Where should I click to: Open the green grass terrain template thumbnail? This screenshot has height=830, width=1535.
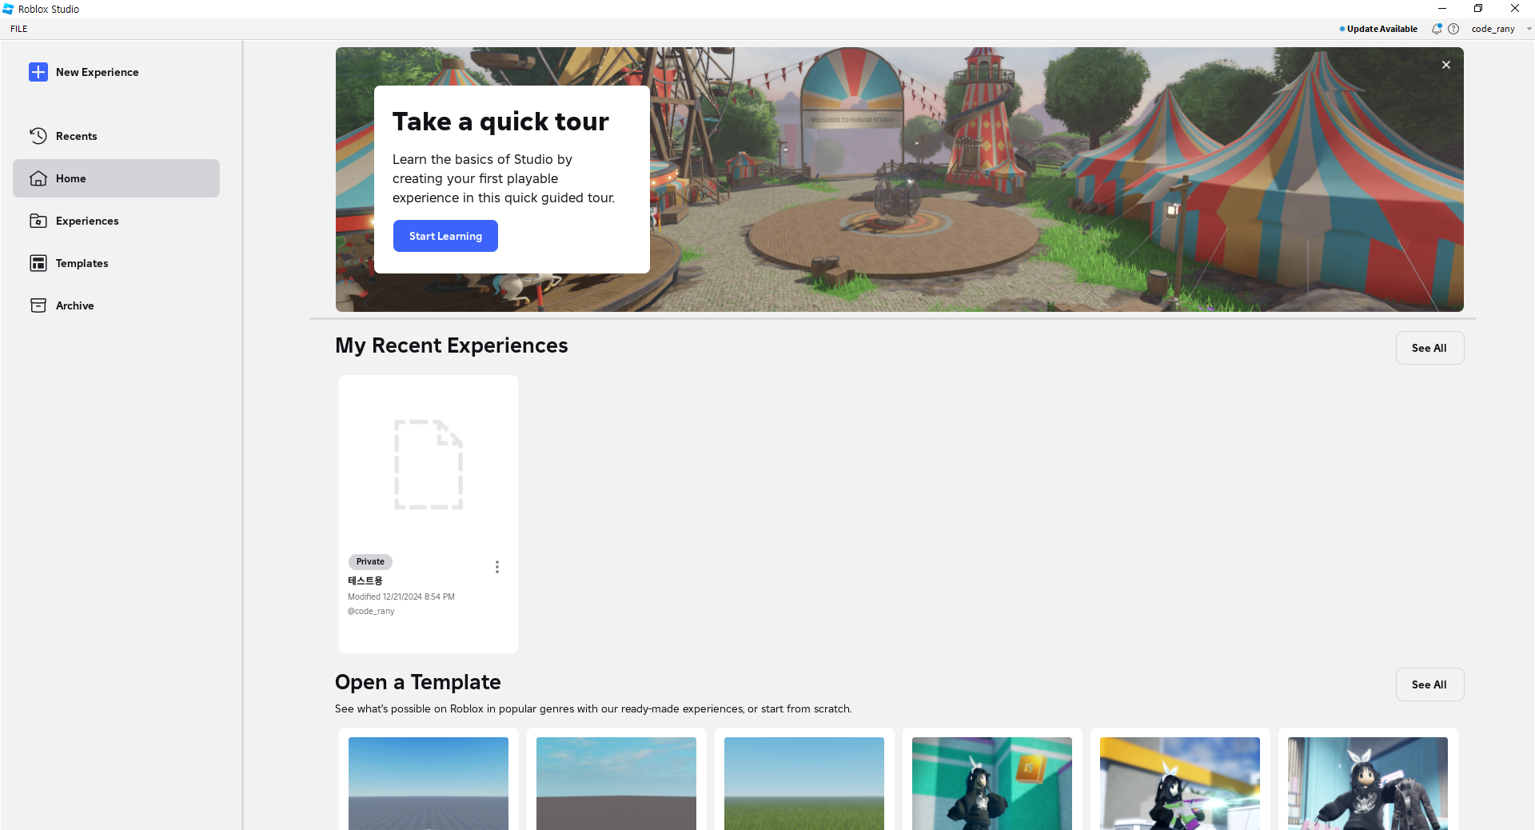(x=804, y=784)
